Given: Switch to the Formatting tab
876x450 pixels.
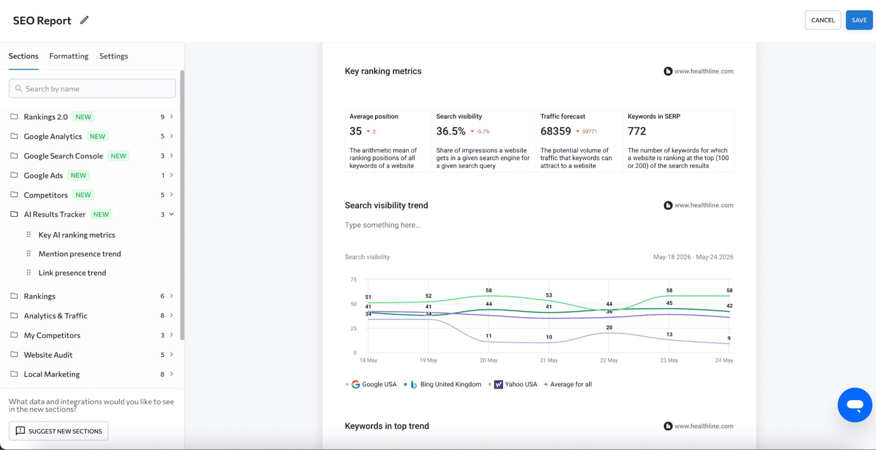Looking at the screenshot, I should (x=69, y=56).
